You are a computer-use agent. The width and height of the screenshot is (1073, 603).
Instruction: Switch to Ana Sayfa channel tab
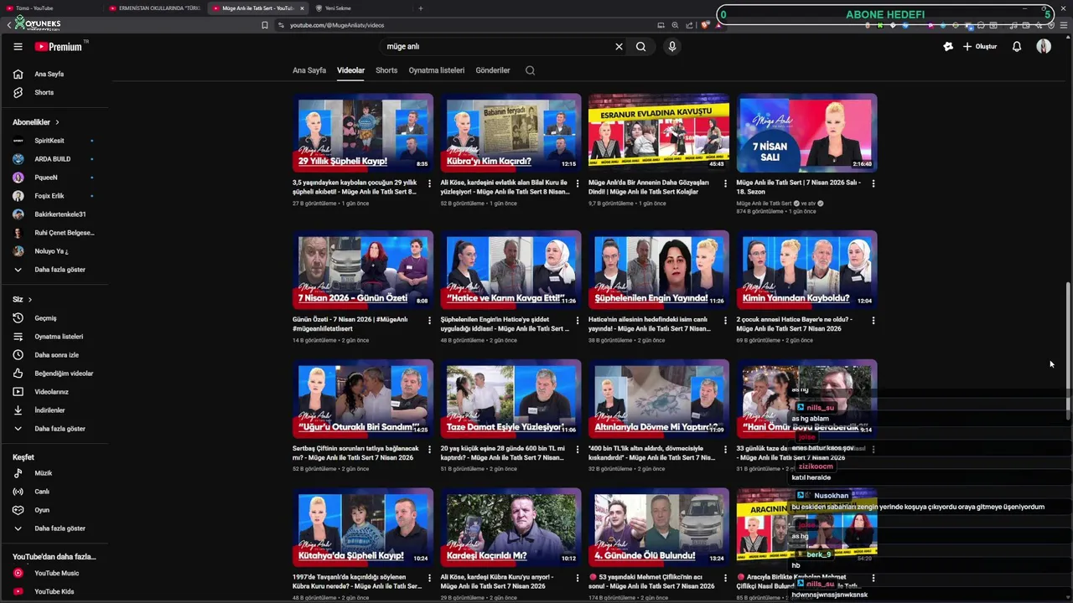309,70
